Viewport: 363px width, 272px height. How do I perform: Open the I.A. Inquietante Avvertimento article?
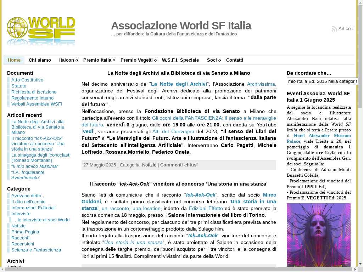pos(28,175)
